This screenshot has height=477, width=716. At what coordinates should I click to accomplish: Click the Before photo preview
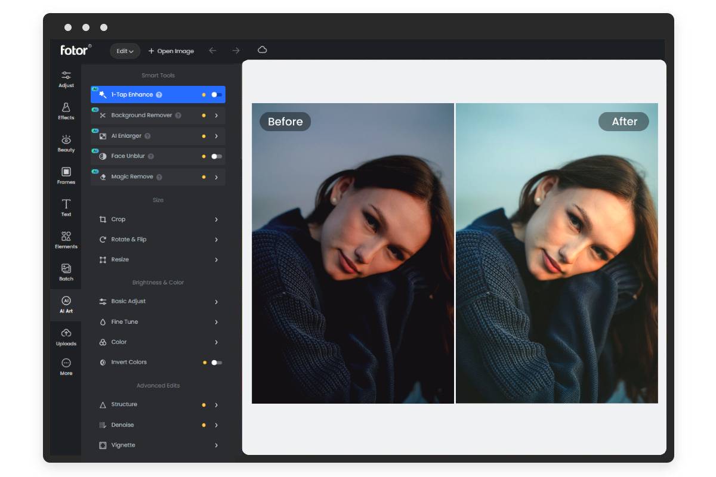353,253
